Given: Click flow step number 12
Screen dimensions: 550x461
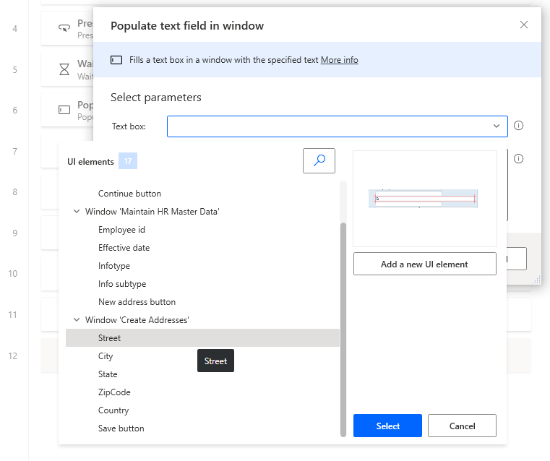Looking at the screenshot, I should [x=12, y=356].
